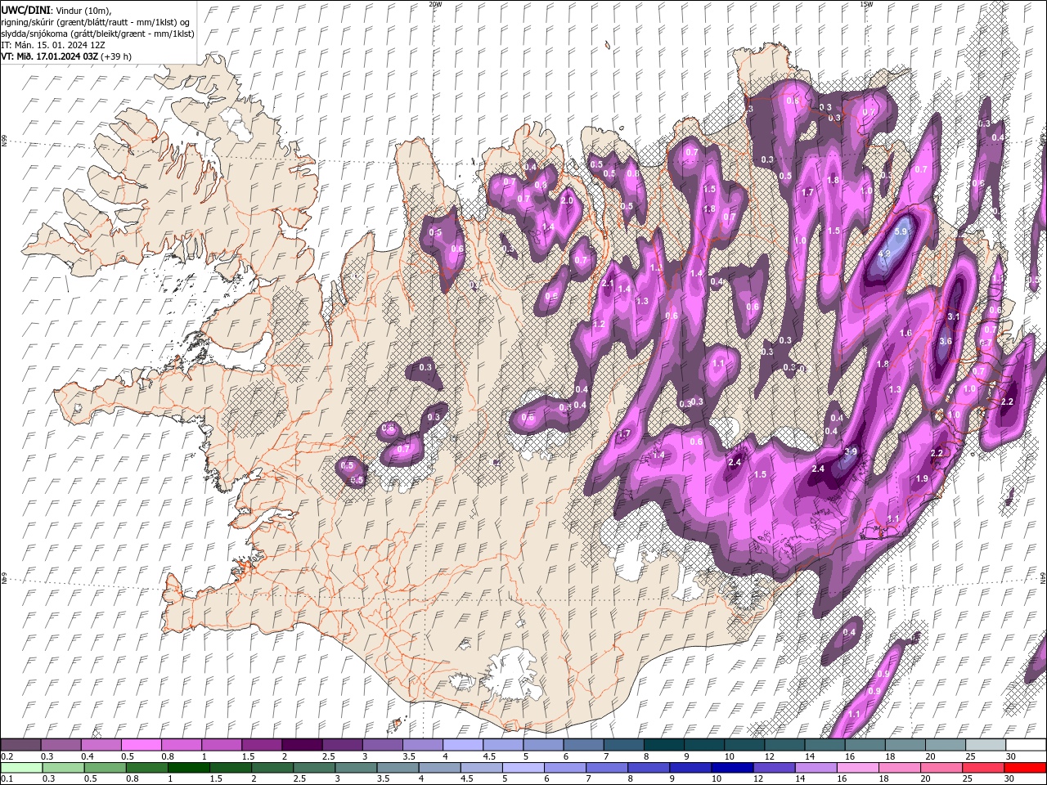This screenshot has width=1047, height=785.
Task: Click the "3.9" precipitation value on the map
Action: [x=851, y=451]
